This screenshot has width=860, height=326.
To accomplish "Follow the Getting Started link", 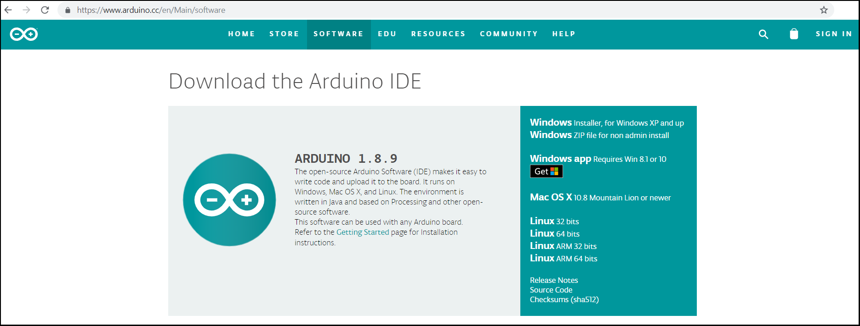I will coord(362,232).
